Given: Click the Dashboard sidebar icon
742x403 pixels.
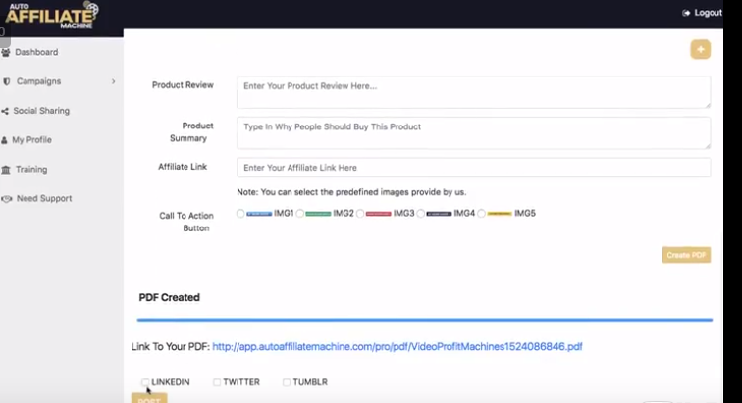Looking at the screenshot, I should (6, 53).
